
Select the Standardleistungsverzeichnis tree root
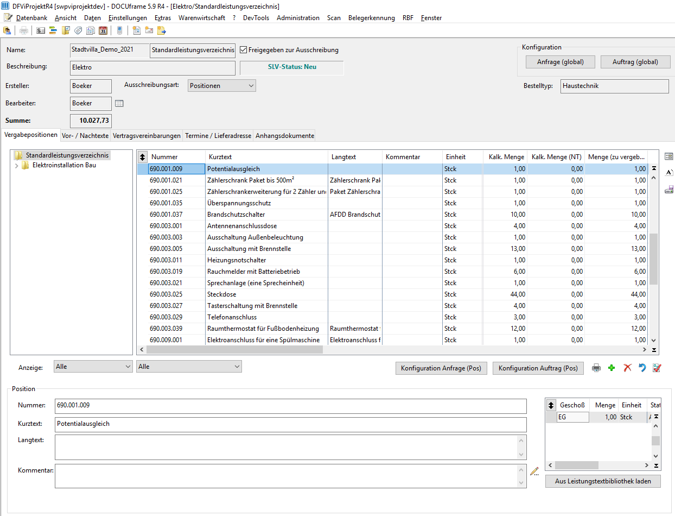pos(67,155)
